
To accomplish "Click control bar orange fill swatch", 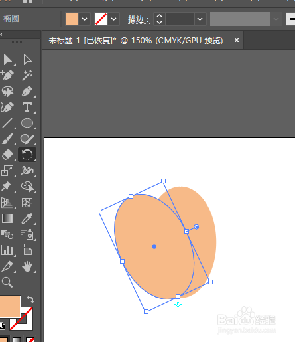I will click(72, 19).
